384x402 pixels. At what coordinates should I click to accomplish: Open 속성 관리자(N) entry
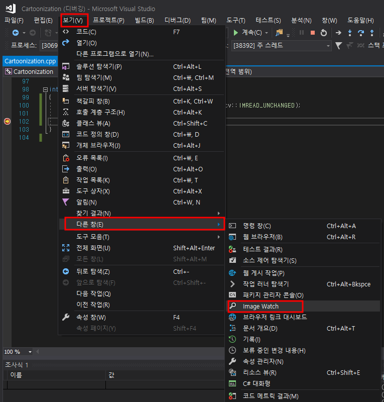point(303,361)
